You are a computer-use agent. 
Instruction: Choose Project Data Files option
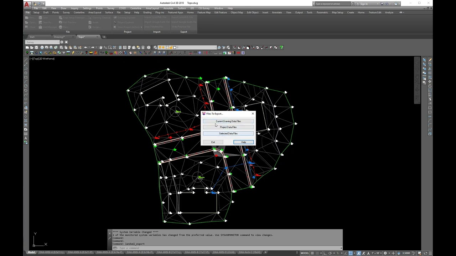point(228,127)
